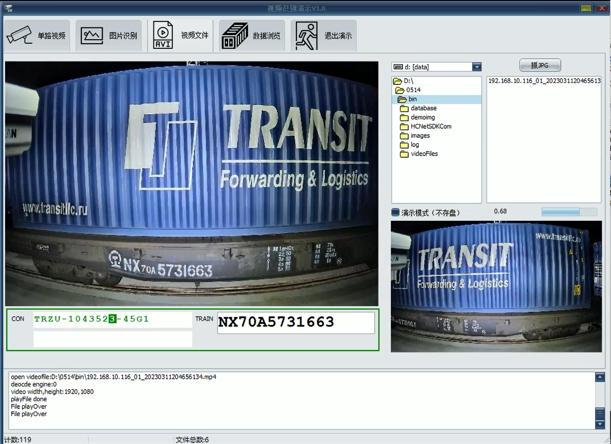This screenshot has width=611, height=444.
Task: Minimize the window with the yellow-green button
Action: click(x=586, y=8)
